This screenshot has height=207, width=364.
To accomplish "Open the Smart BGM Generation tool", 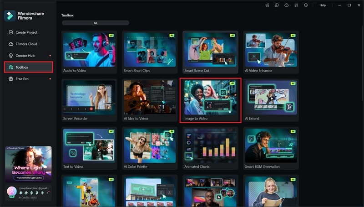I will [271, 148].
